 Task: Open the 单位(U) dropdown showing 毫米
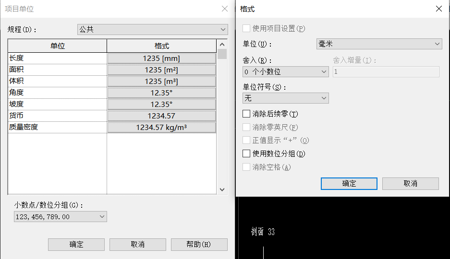click(x=379, y=44)
